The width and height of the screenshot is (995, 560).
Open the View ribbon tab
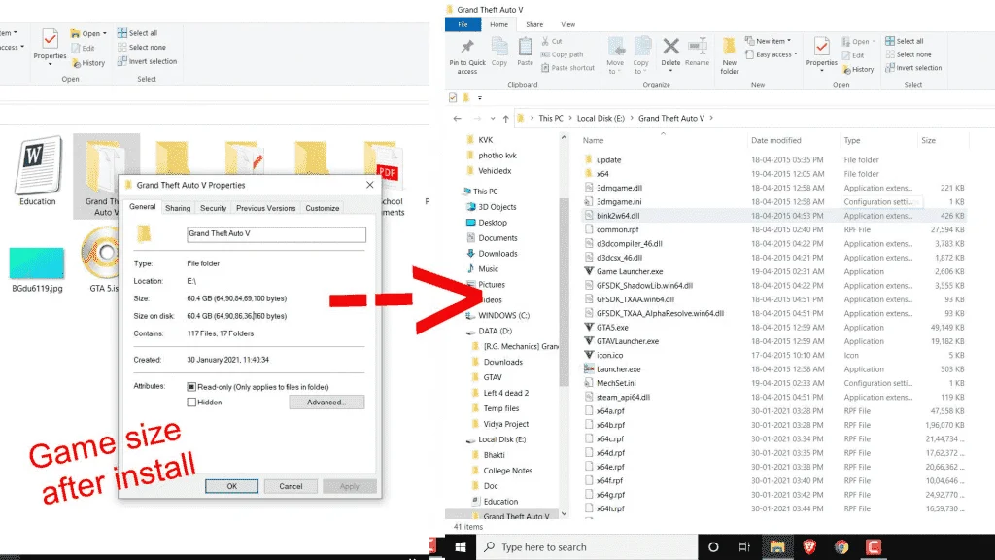567,24
